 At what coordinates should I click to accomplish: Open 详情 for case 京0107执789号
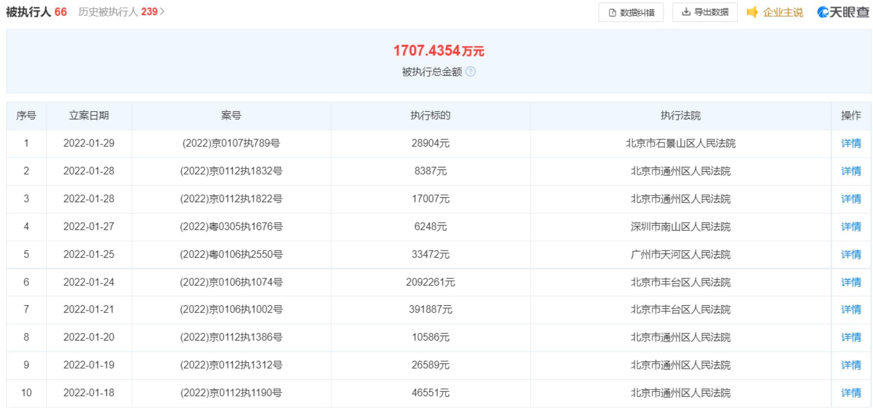[850, 143]
